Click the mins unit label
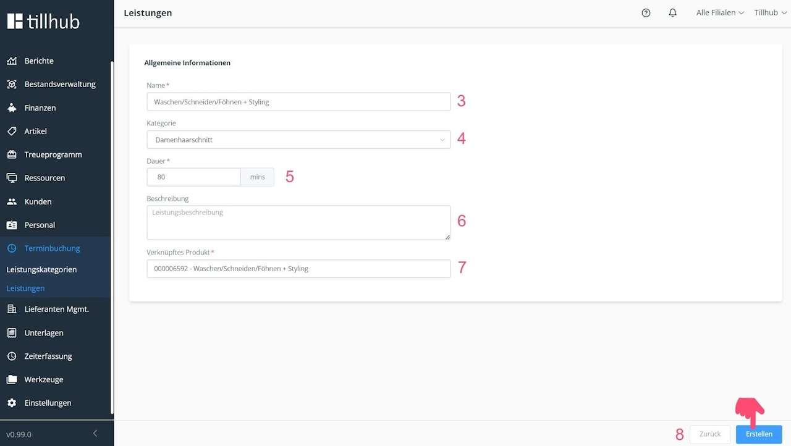This screenshot has width=791, height=446. pos(257,177)
